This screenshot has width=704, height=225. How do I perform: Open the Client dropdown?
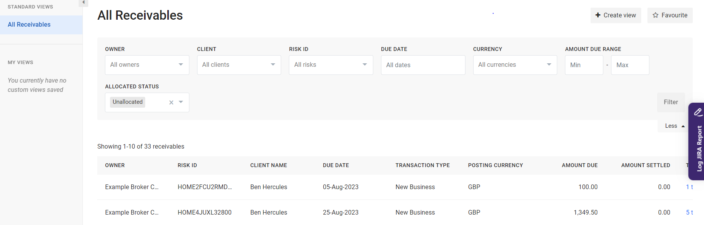tap(239, 65)
